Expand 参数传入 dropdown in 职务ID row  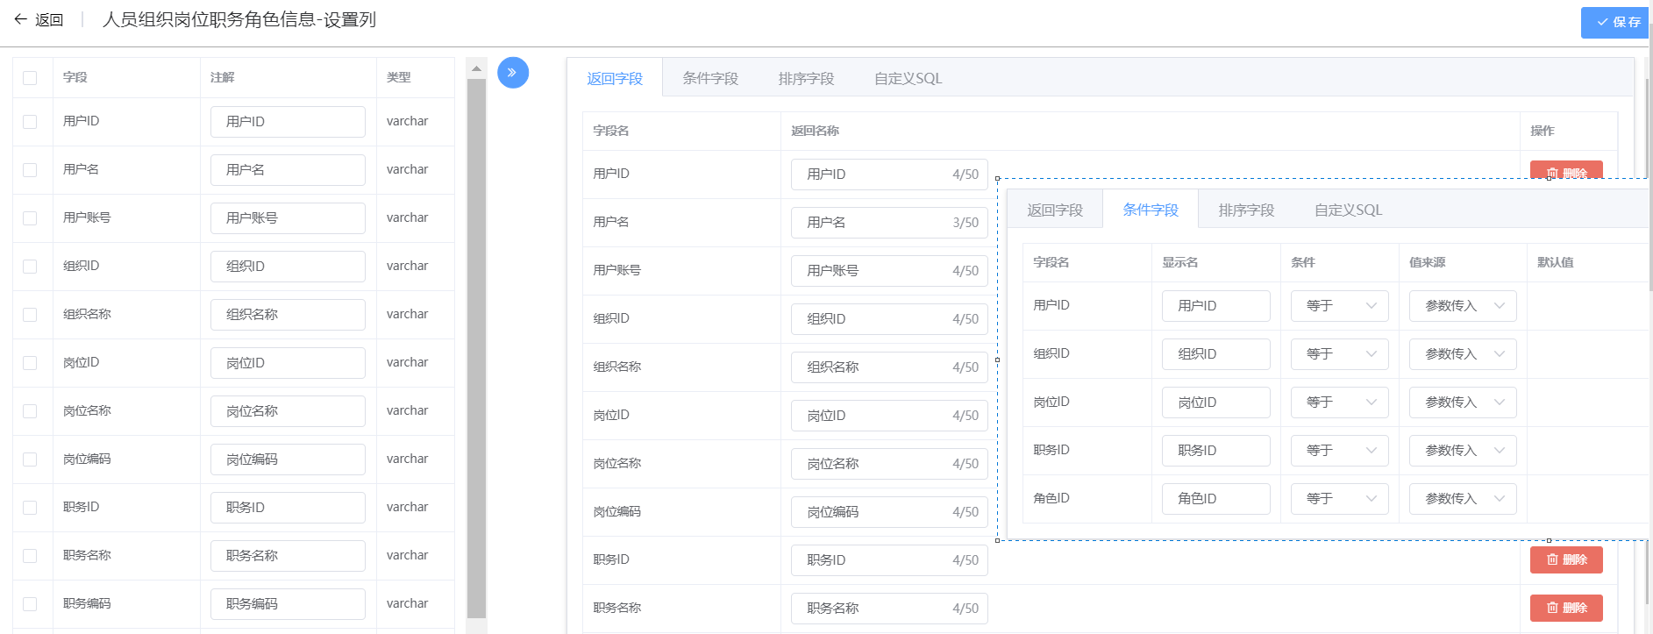click(1462, 451)
